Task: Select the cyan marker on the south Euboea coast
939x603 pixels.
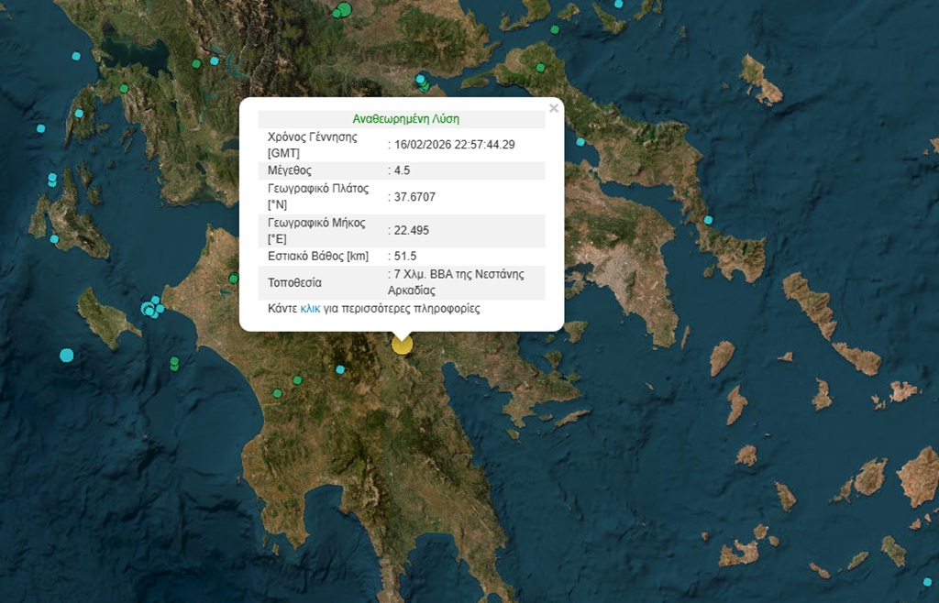Action: pyautogui.click(x=708, y=220)
